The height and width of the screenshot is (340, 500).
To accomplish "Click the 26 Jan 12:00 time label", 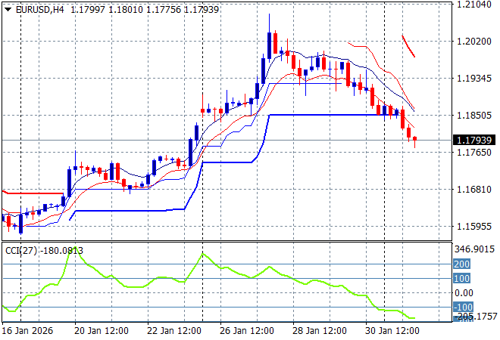I will point(247,331).
